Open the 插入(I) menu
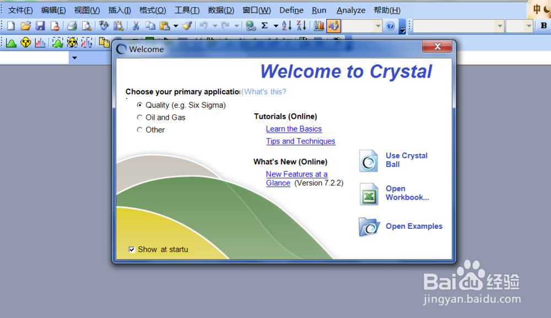This screenshot has width=551, height=318. click(120, 10)
